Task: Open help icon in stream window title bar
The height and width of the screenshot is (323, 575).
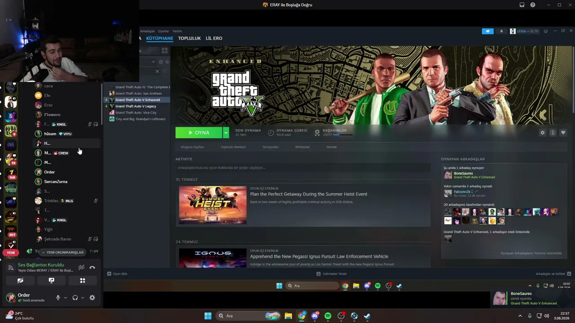Action: (533, 5)
